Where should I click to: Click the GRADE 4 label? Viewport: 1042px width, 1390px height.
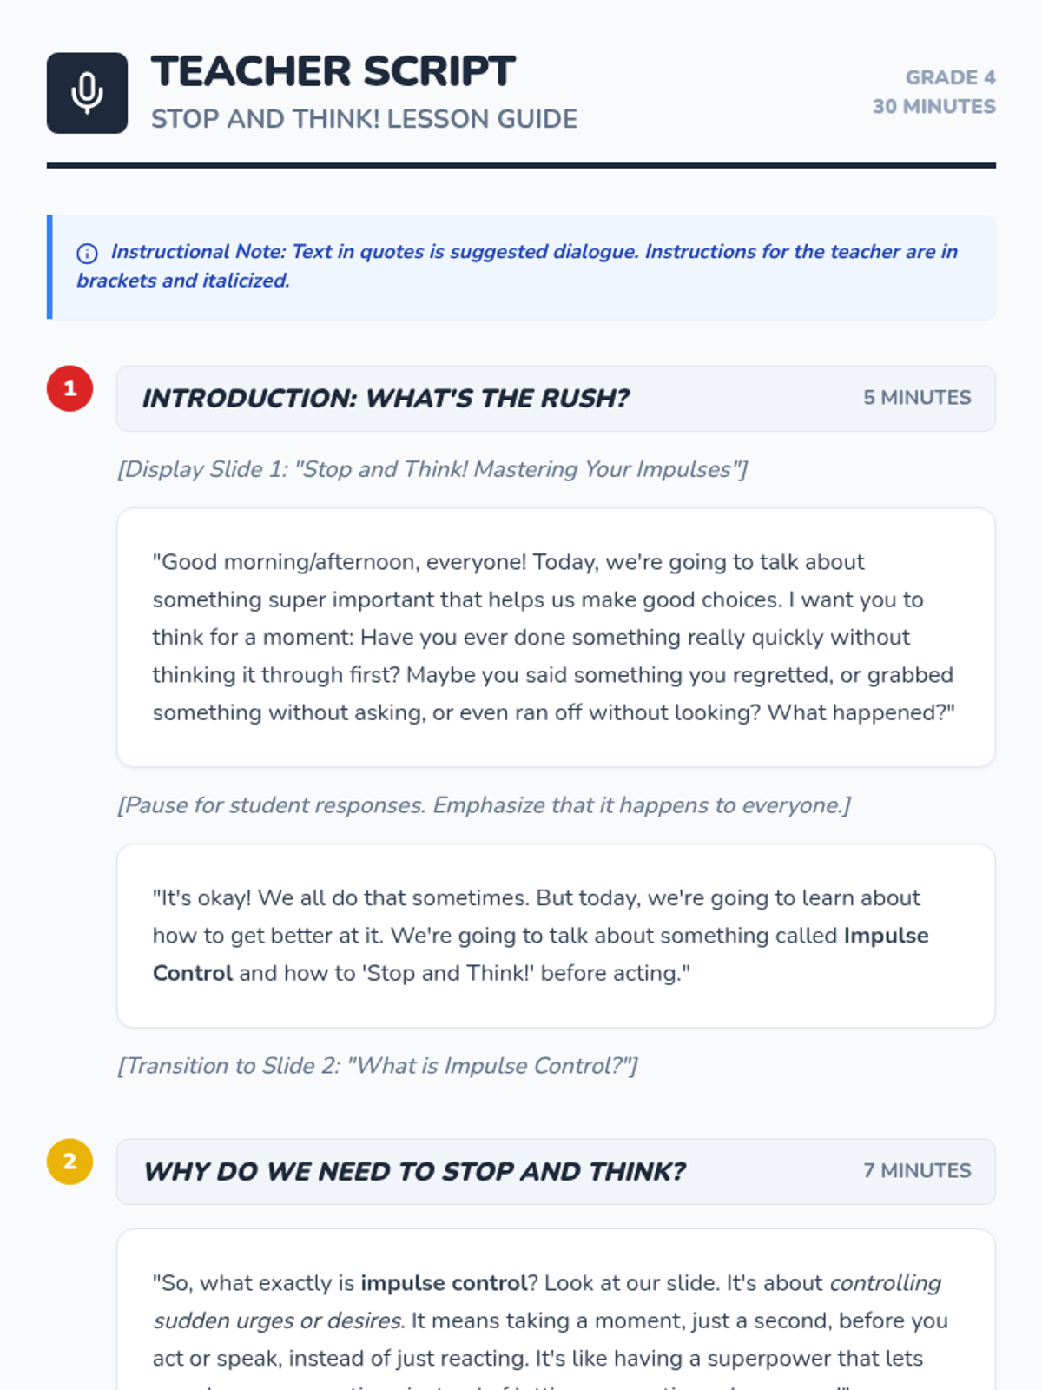tap(950, 77)
